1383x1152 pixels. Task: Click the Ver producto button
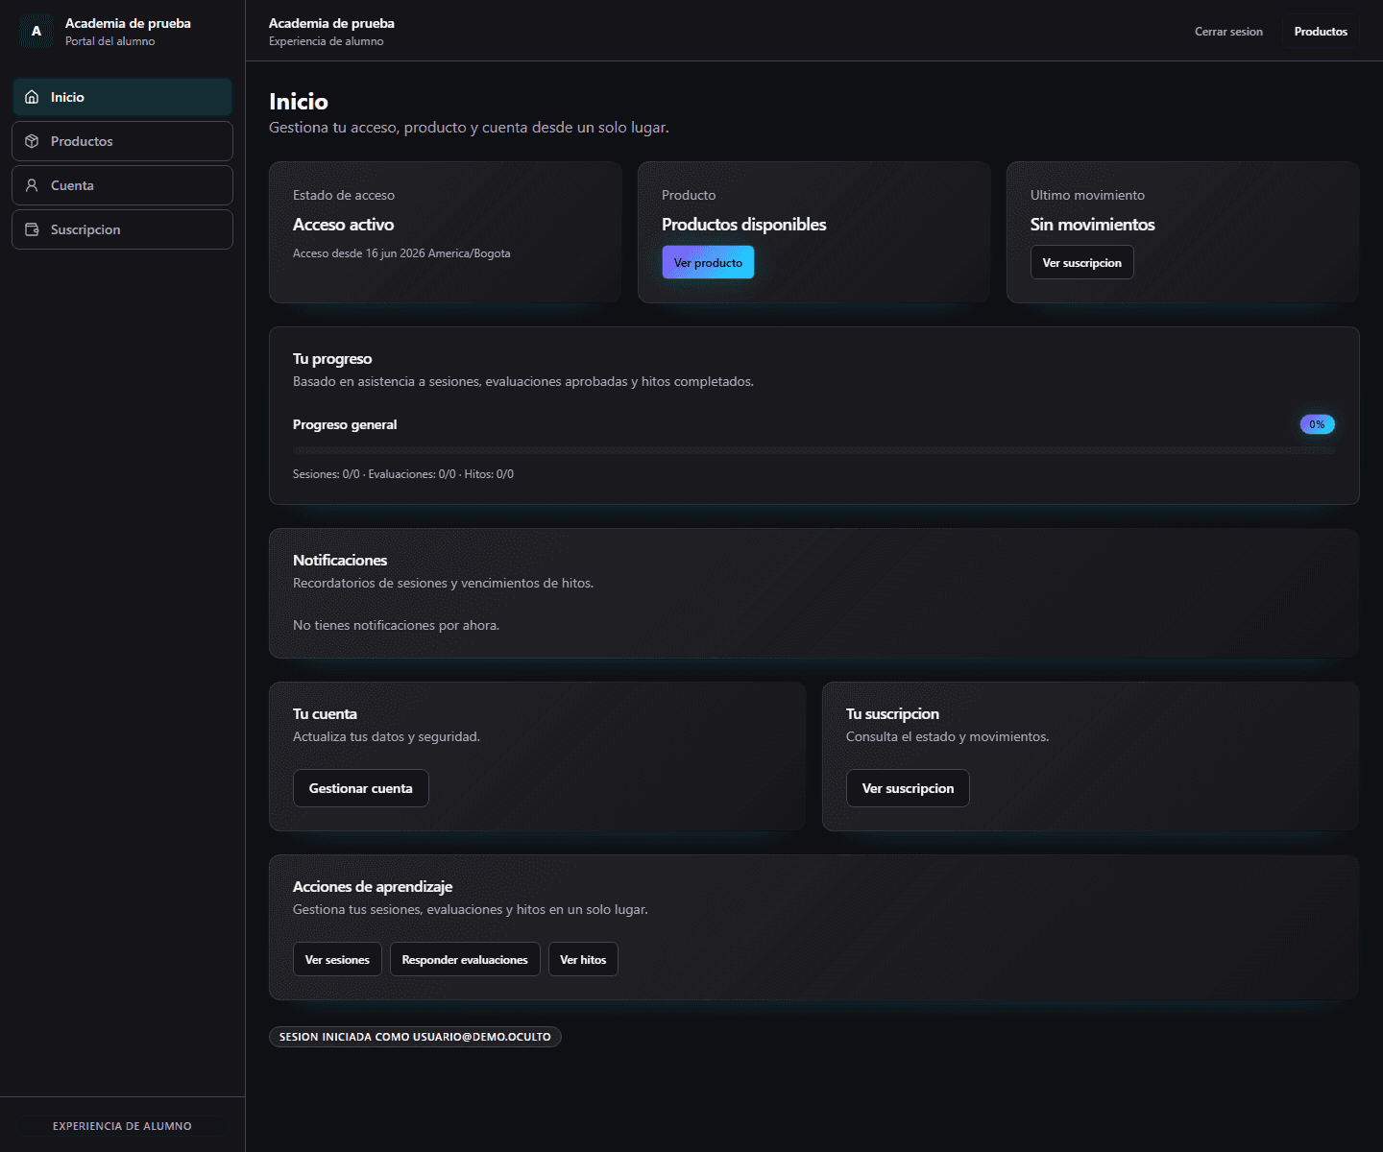pyautogui.click(x=708, y=262)
